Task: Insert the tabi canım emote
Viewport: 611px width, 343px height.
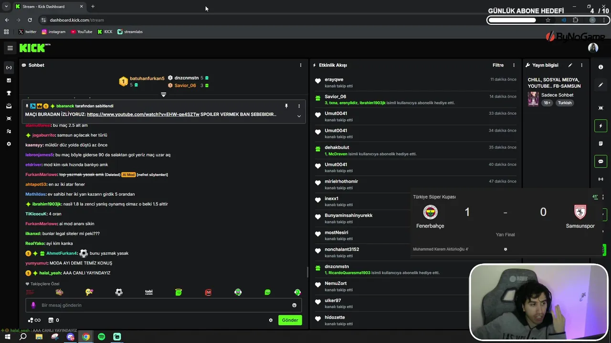Action: coord(149,292)
